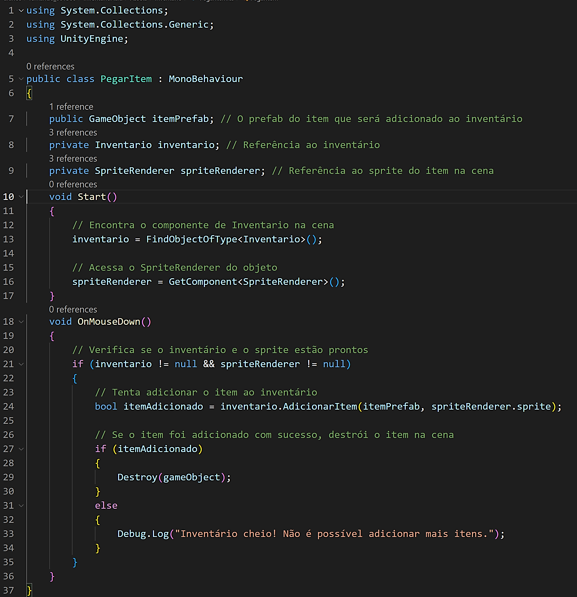This screenshot has width=577, height=597.
Task: Show "3 references" CodeLens above inventario field
Action: (x=73, y=133)
